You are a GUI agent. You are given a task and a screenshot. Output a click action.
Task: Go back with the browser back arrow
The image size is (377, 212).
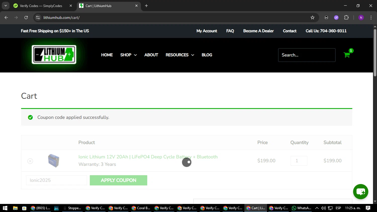[x=6, y=18]
